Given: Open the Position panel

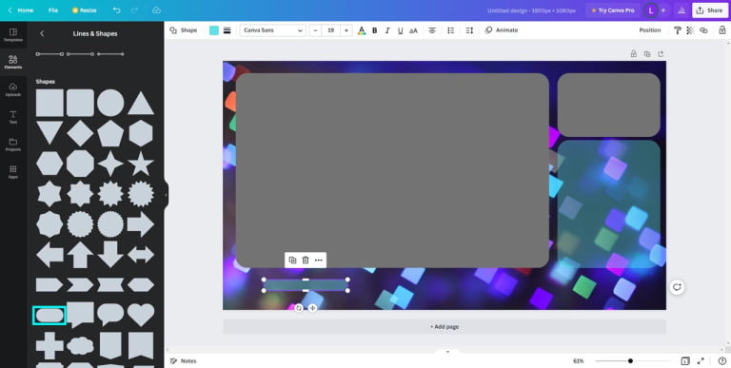Looking at the screenshot, I should click(649, 30).
